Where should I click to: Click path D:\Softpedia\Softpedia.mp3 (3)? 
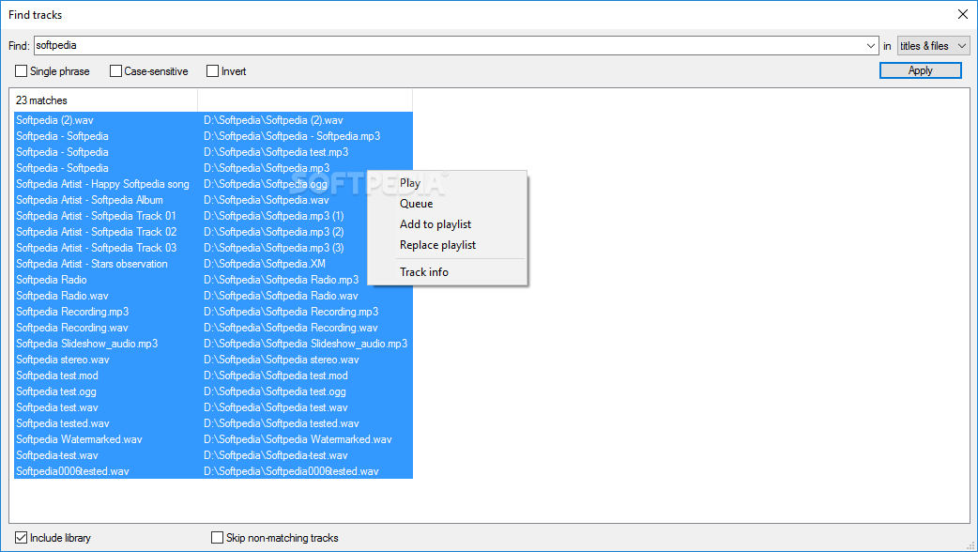(274, 248)
